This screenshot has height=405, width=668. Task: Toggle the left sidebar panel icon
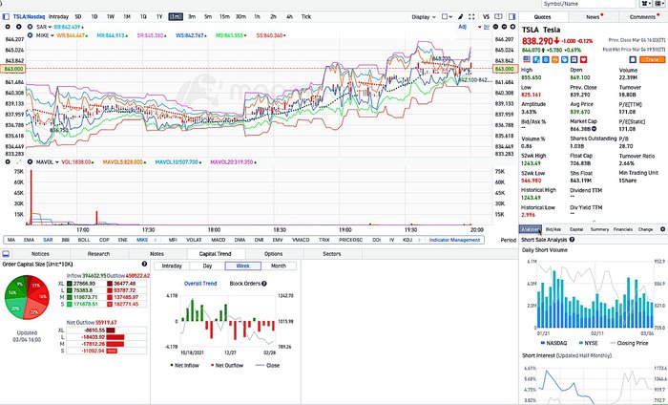click(x=6, y=16)
